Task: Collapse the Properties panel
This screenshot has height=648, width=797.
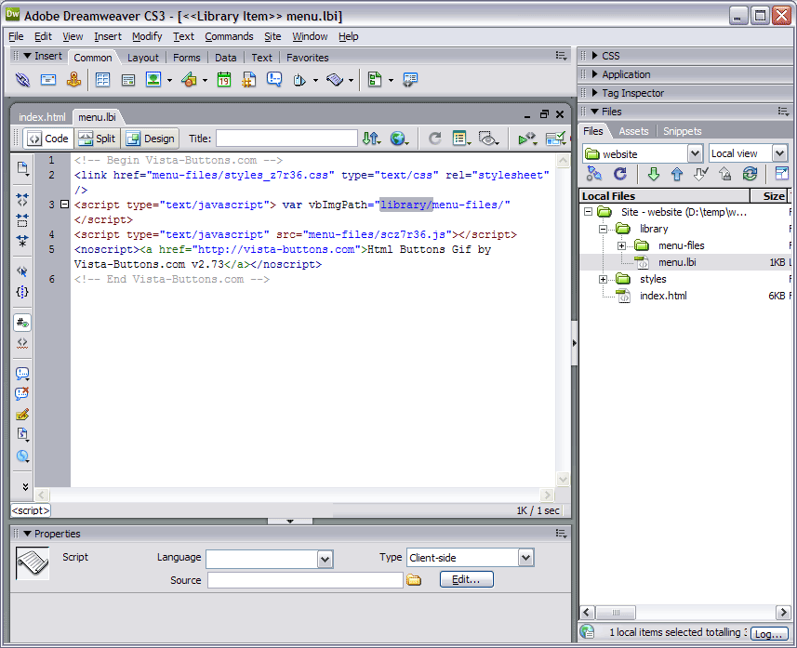Action: (28, 534)
